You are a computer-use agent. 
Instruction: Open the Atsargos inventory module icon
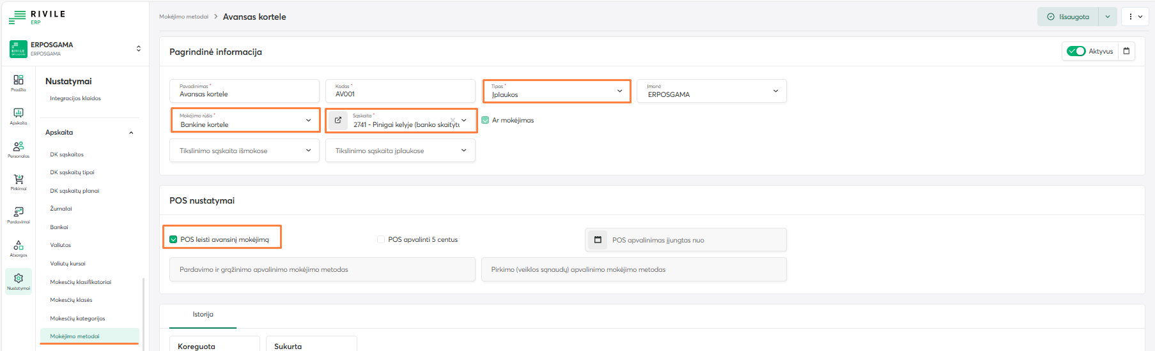pos(19,247)
